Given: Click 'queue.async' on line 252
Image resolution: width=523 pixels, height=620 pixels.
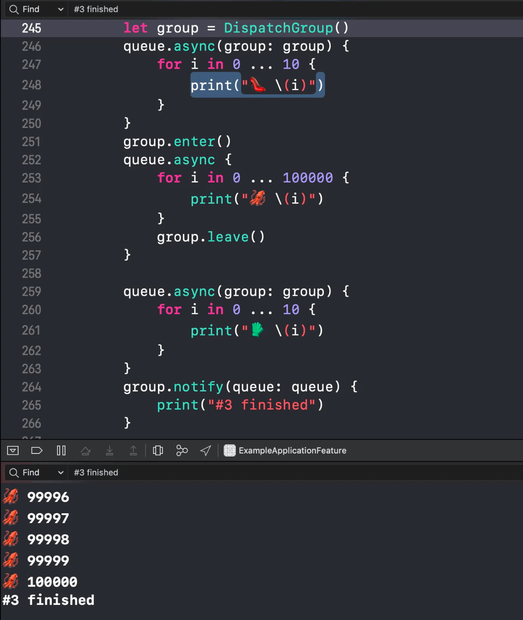Looking at the screenshot, I should (x=169, y=160).
